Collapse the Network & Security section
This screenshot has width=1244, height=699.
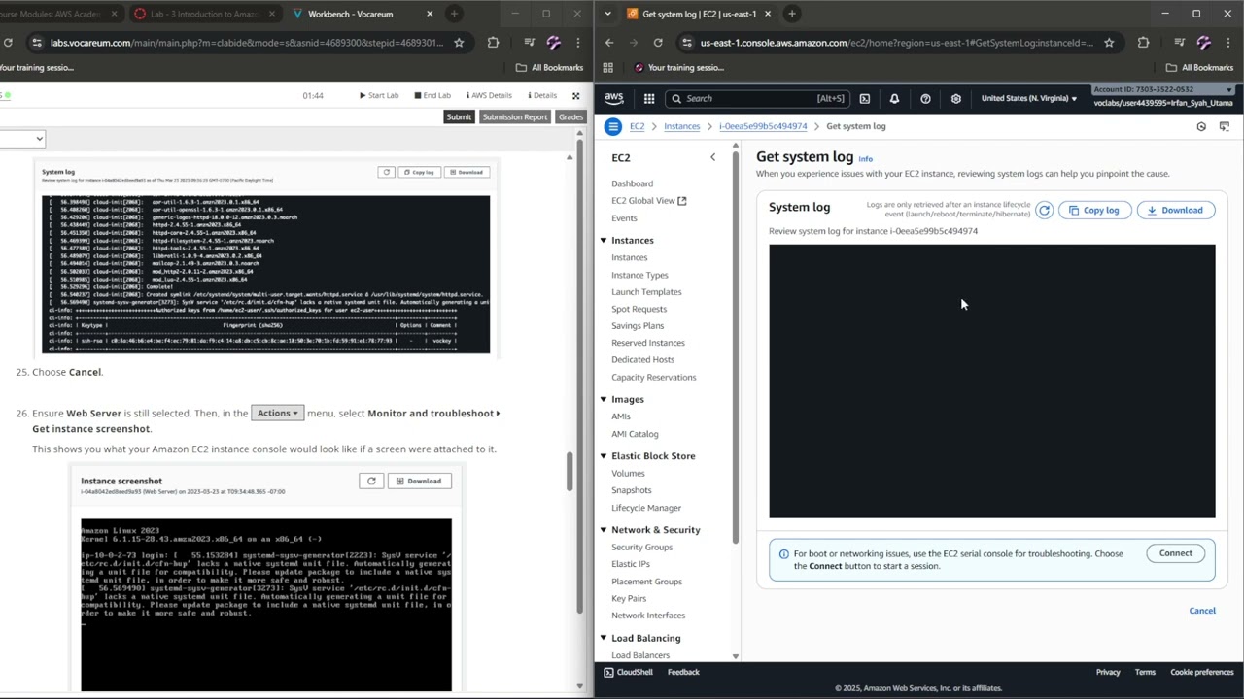pyautogui.click(x=603, y=530)
